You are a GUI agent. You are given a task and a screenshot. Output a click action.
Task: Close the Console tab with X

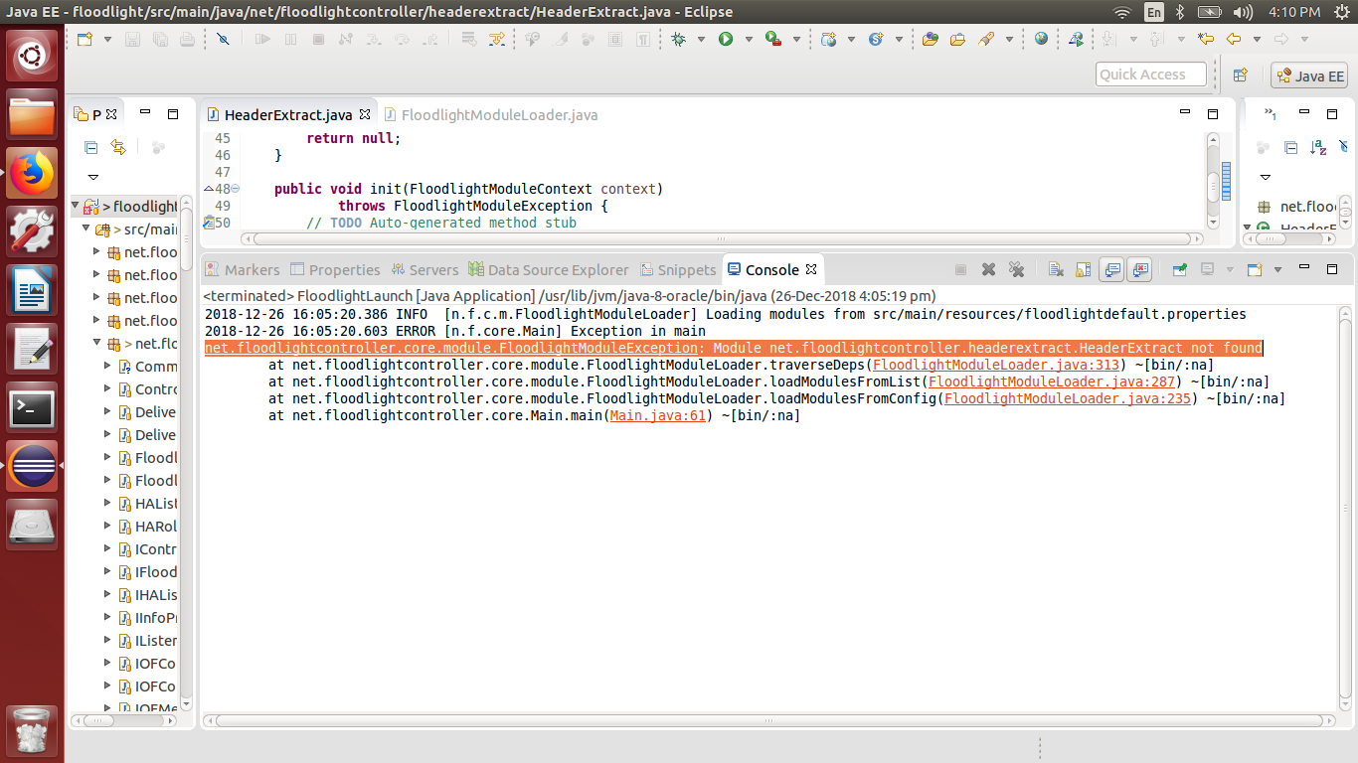(811, 269)
